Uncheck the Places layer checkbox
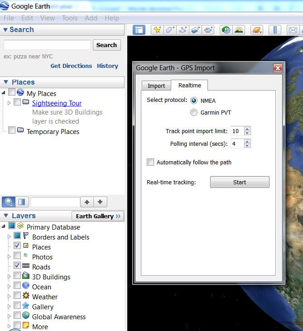303x331 pixels. pyautogui.click(x=17, y=245)
